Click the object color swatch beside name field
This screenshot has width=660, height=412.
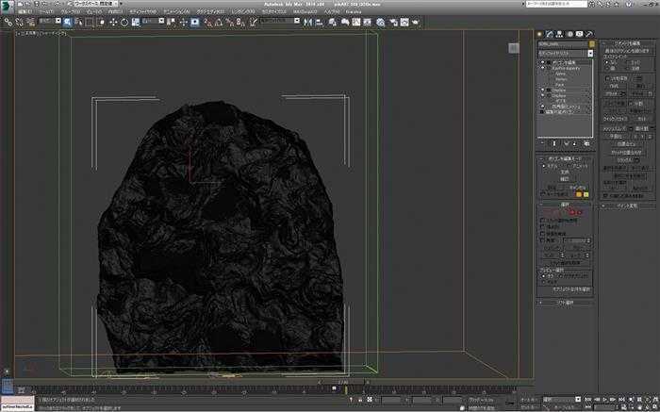(592, 44)
